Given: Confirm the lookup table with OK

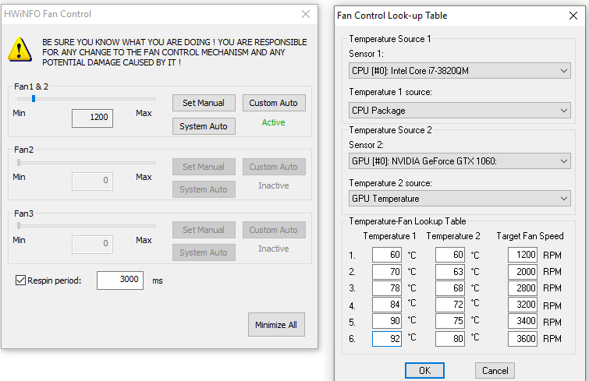Looking at the screenshot, I should tap(424, 371).
